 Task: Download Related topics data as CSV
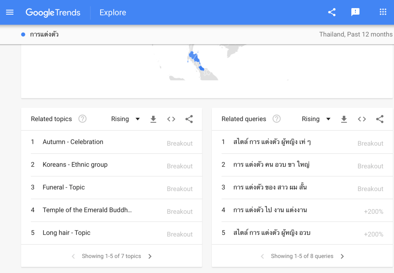[x=153, y=119]
